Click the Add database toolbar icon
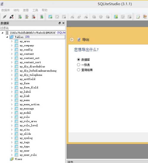148x163 pixels. point(20,17)
